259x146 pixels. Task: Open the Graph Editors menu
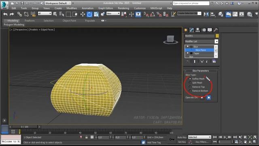pos(106,8)
